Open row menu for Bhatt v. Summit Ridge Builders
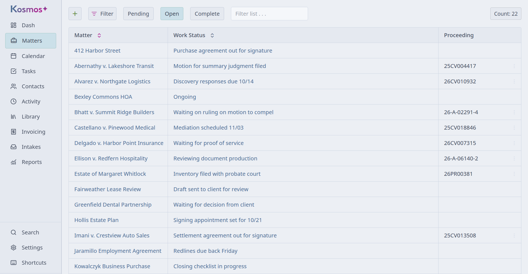Image resolution: width=528 pixels, height=274 pixels. pos(514,112)
